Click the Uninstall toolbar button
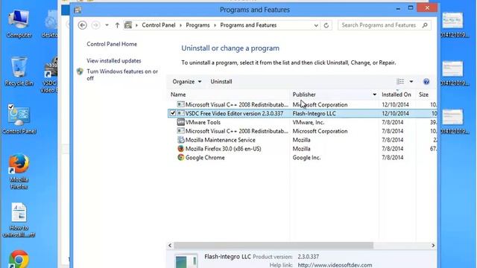 click(x=221, y=82)
